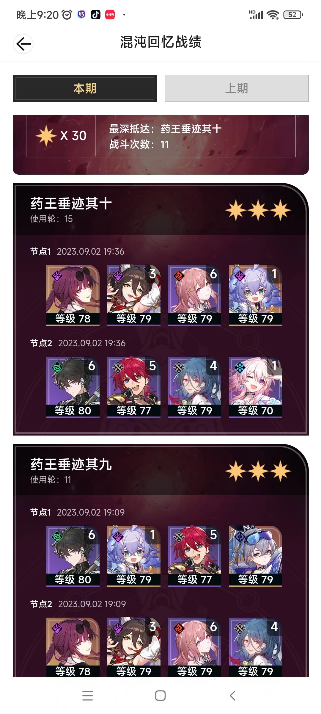Tap the Android back chevron in the navigation bar
The height and width of the screenshot is (714, 321).
(x=233, y=696)
